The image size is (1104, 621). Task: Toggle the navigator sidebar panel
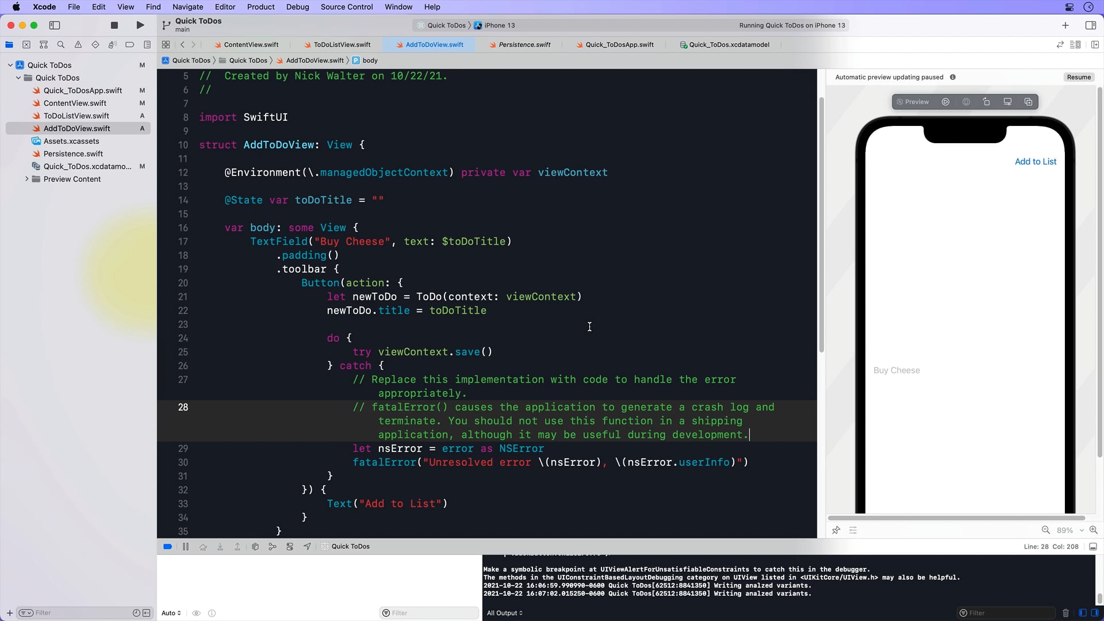click(55, 25)
